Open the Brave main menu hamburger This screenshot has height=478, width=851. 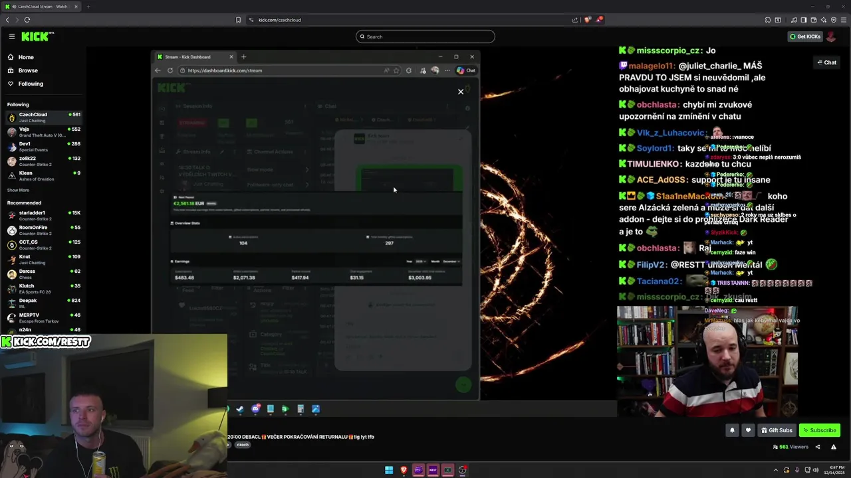pyautogui.click(x=844, y=20)
